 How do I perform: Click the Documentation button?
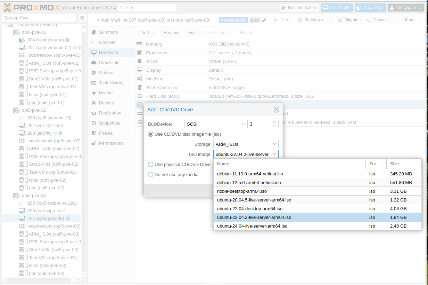(299, 7)
